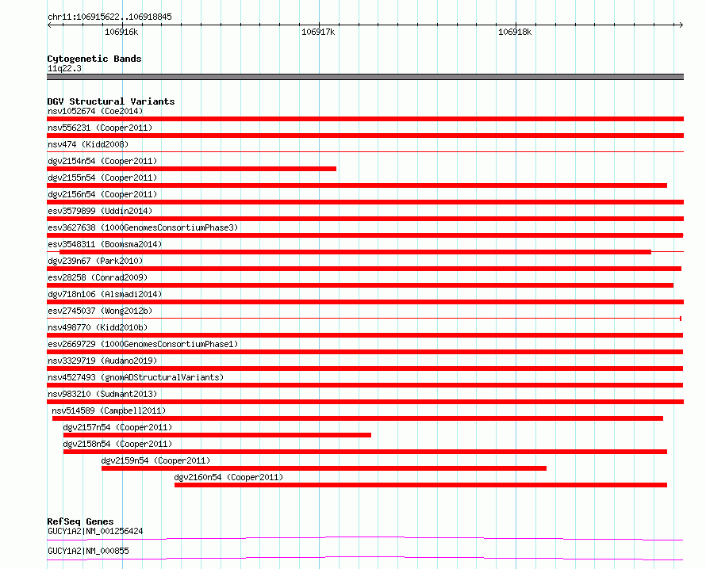Select the dgv2158n54 (Cooper2011) label
706x569 pixels.
coord(117,444)
